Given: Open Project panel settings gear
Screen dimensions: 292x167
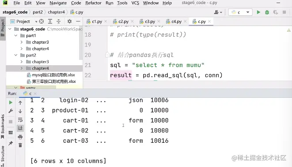Looking at the screenshot, I should coord(69,21).
